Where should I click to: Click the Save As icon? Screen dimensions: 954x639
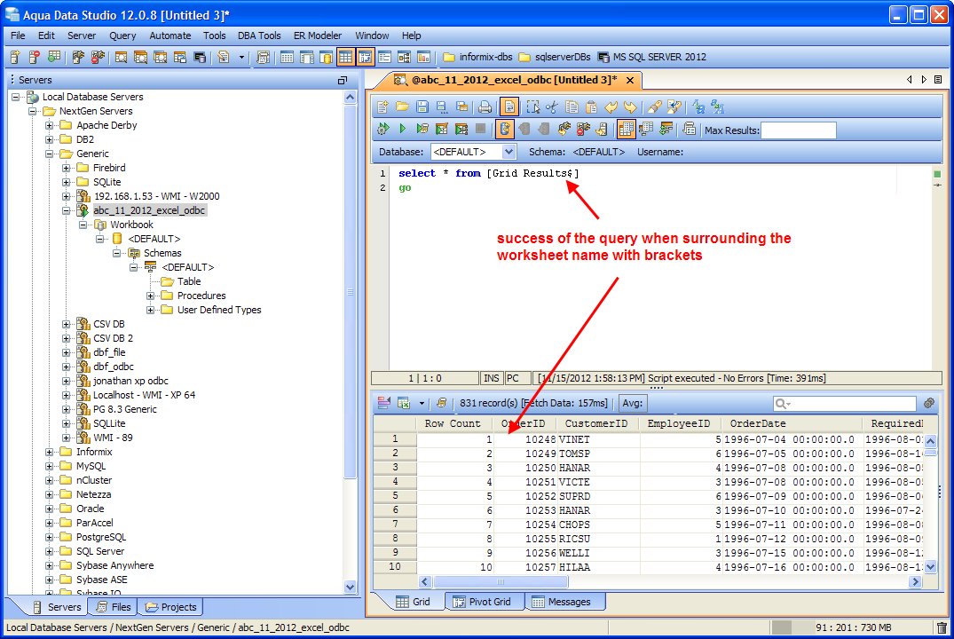coord(442,107)
